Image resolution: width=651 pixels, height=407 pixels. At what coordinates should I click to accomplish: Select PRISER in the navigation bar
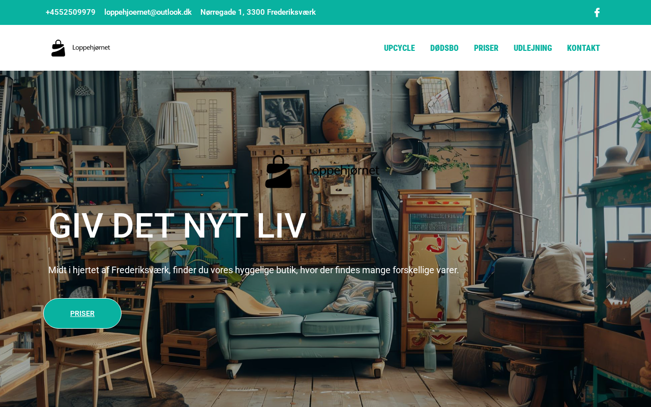(x=486, y=48)
